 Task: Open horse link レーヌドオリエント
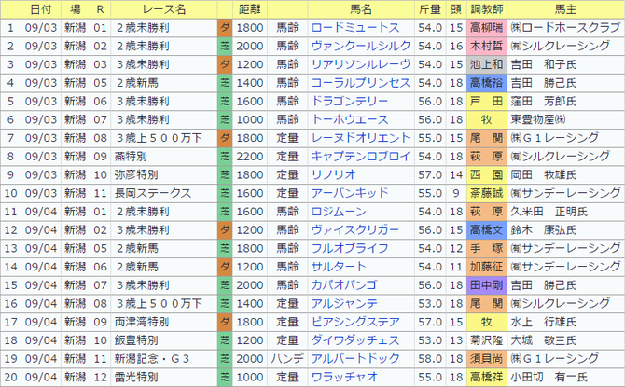coord(361,138)
